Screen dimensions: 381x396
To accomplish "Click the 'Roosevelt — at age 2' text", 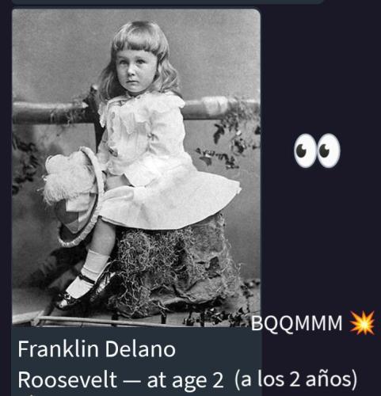I will pos(120,380).
